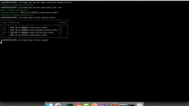Click the 'Ran?' column header
189x106 pixels.
[5, 22]
